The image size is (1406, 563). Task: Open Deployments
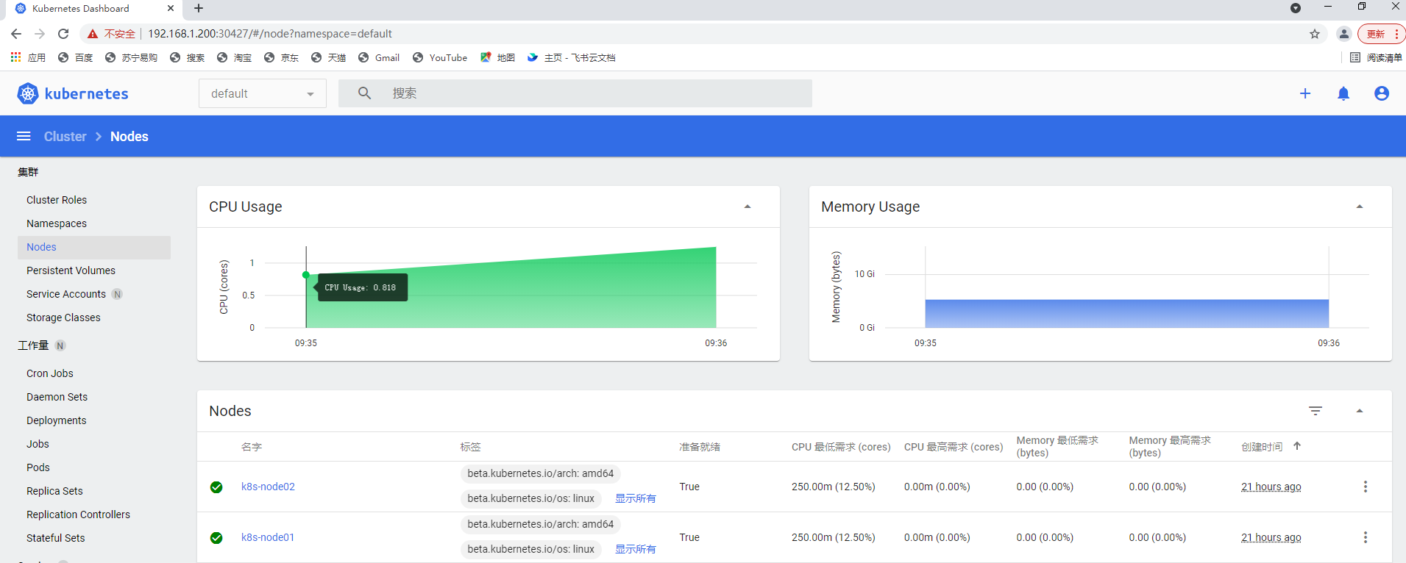click(x=57, y=420)
